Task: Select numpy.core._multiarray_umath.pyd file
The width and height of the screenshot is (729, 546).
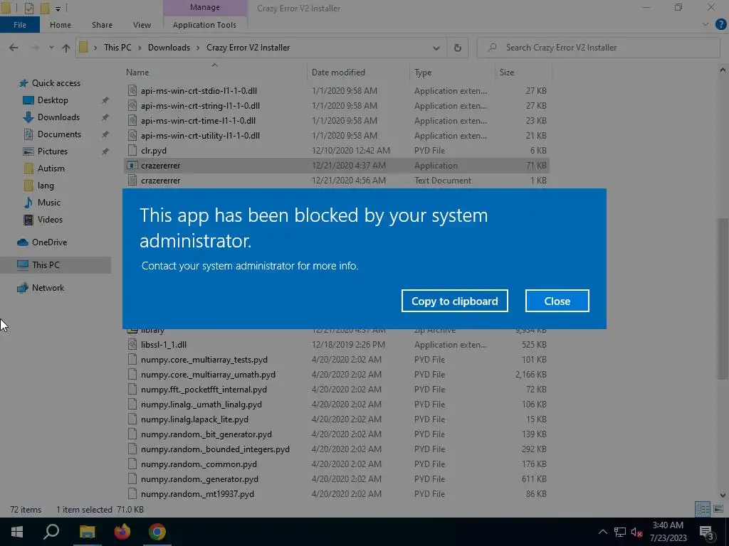Action: [208, 374]
